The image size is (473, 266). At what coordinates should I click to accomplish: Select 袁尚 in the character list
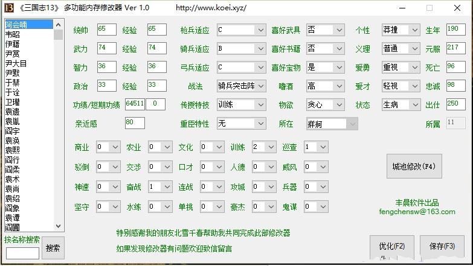pos(29,189)
